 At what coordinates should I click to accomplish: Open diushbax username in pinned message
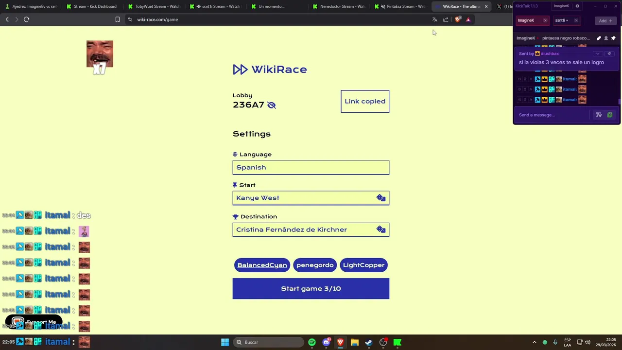point(550,53)
